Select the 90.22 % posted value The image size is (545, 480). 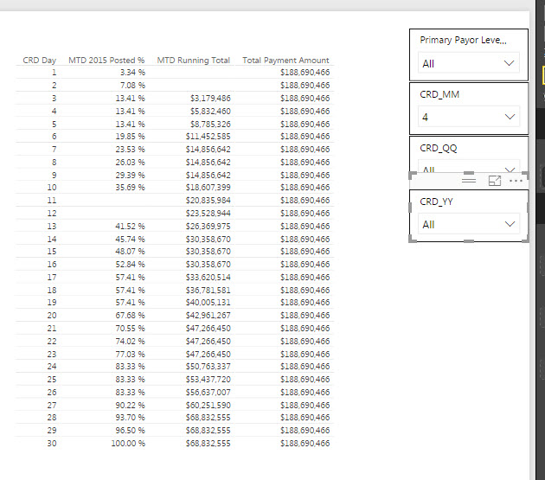point(130,406)
